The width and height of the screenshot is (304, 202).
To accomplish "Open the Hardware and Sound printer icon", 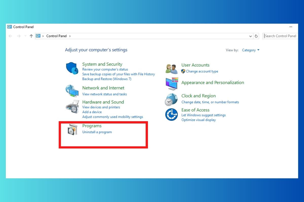I will tap(72, 107).
